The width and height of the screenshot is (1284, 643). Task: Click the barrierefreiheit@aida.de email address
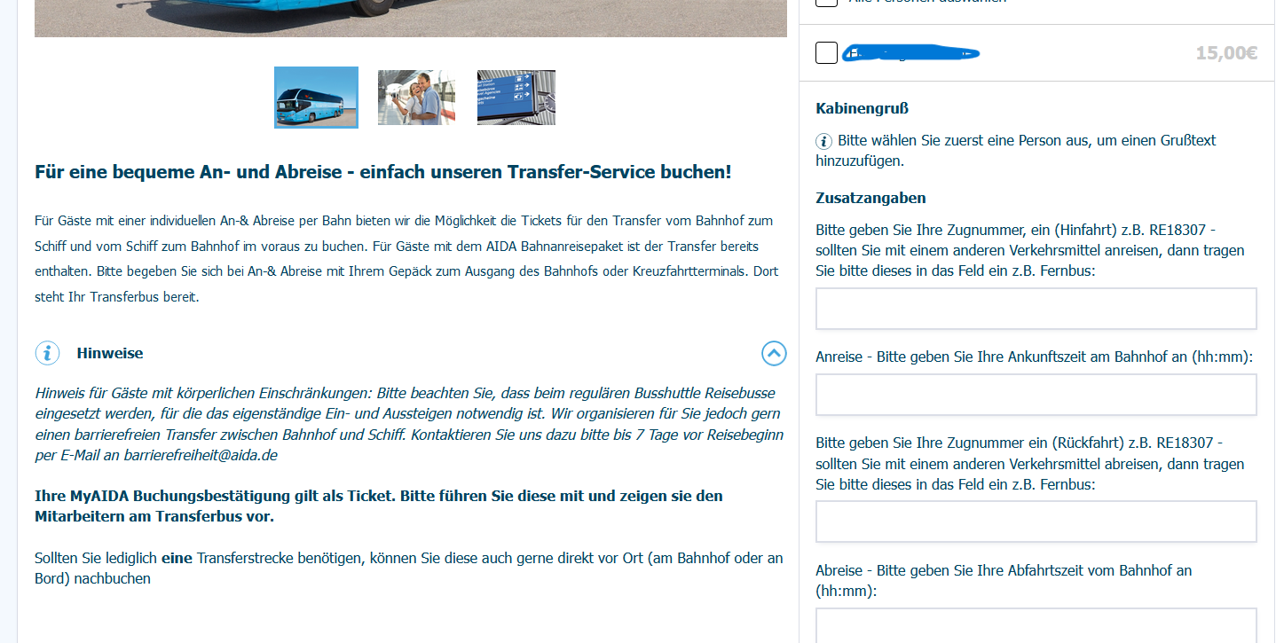point(201,455)
